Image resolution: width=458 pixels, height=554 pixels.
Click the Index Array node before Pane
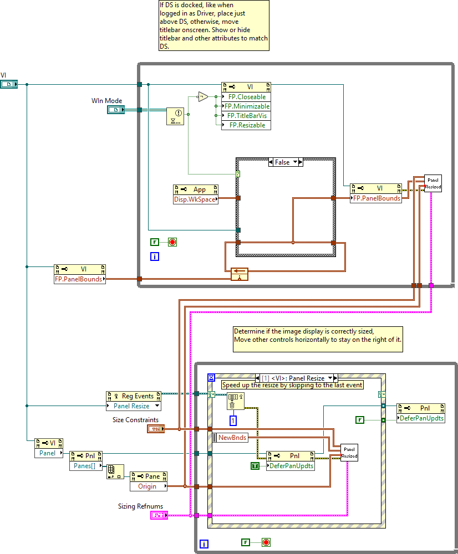point(115,471)
